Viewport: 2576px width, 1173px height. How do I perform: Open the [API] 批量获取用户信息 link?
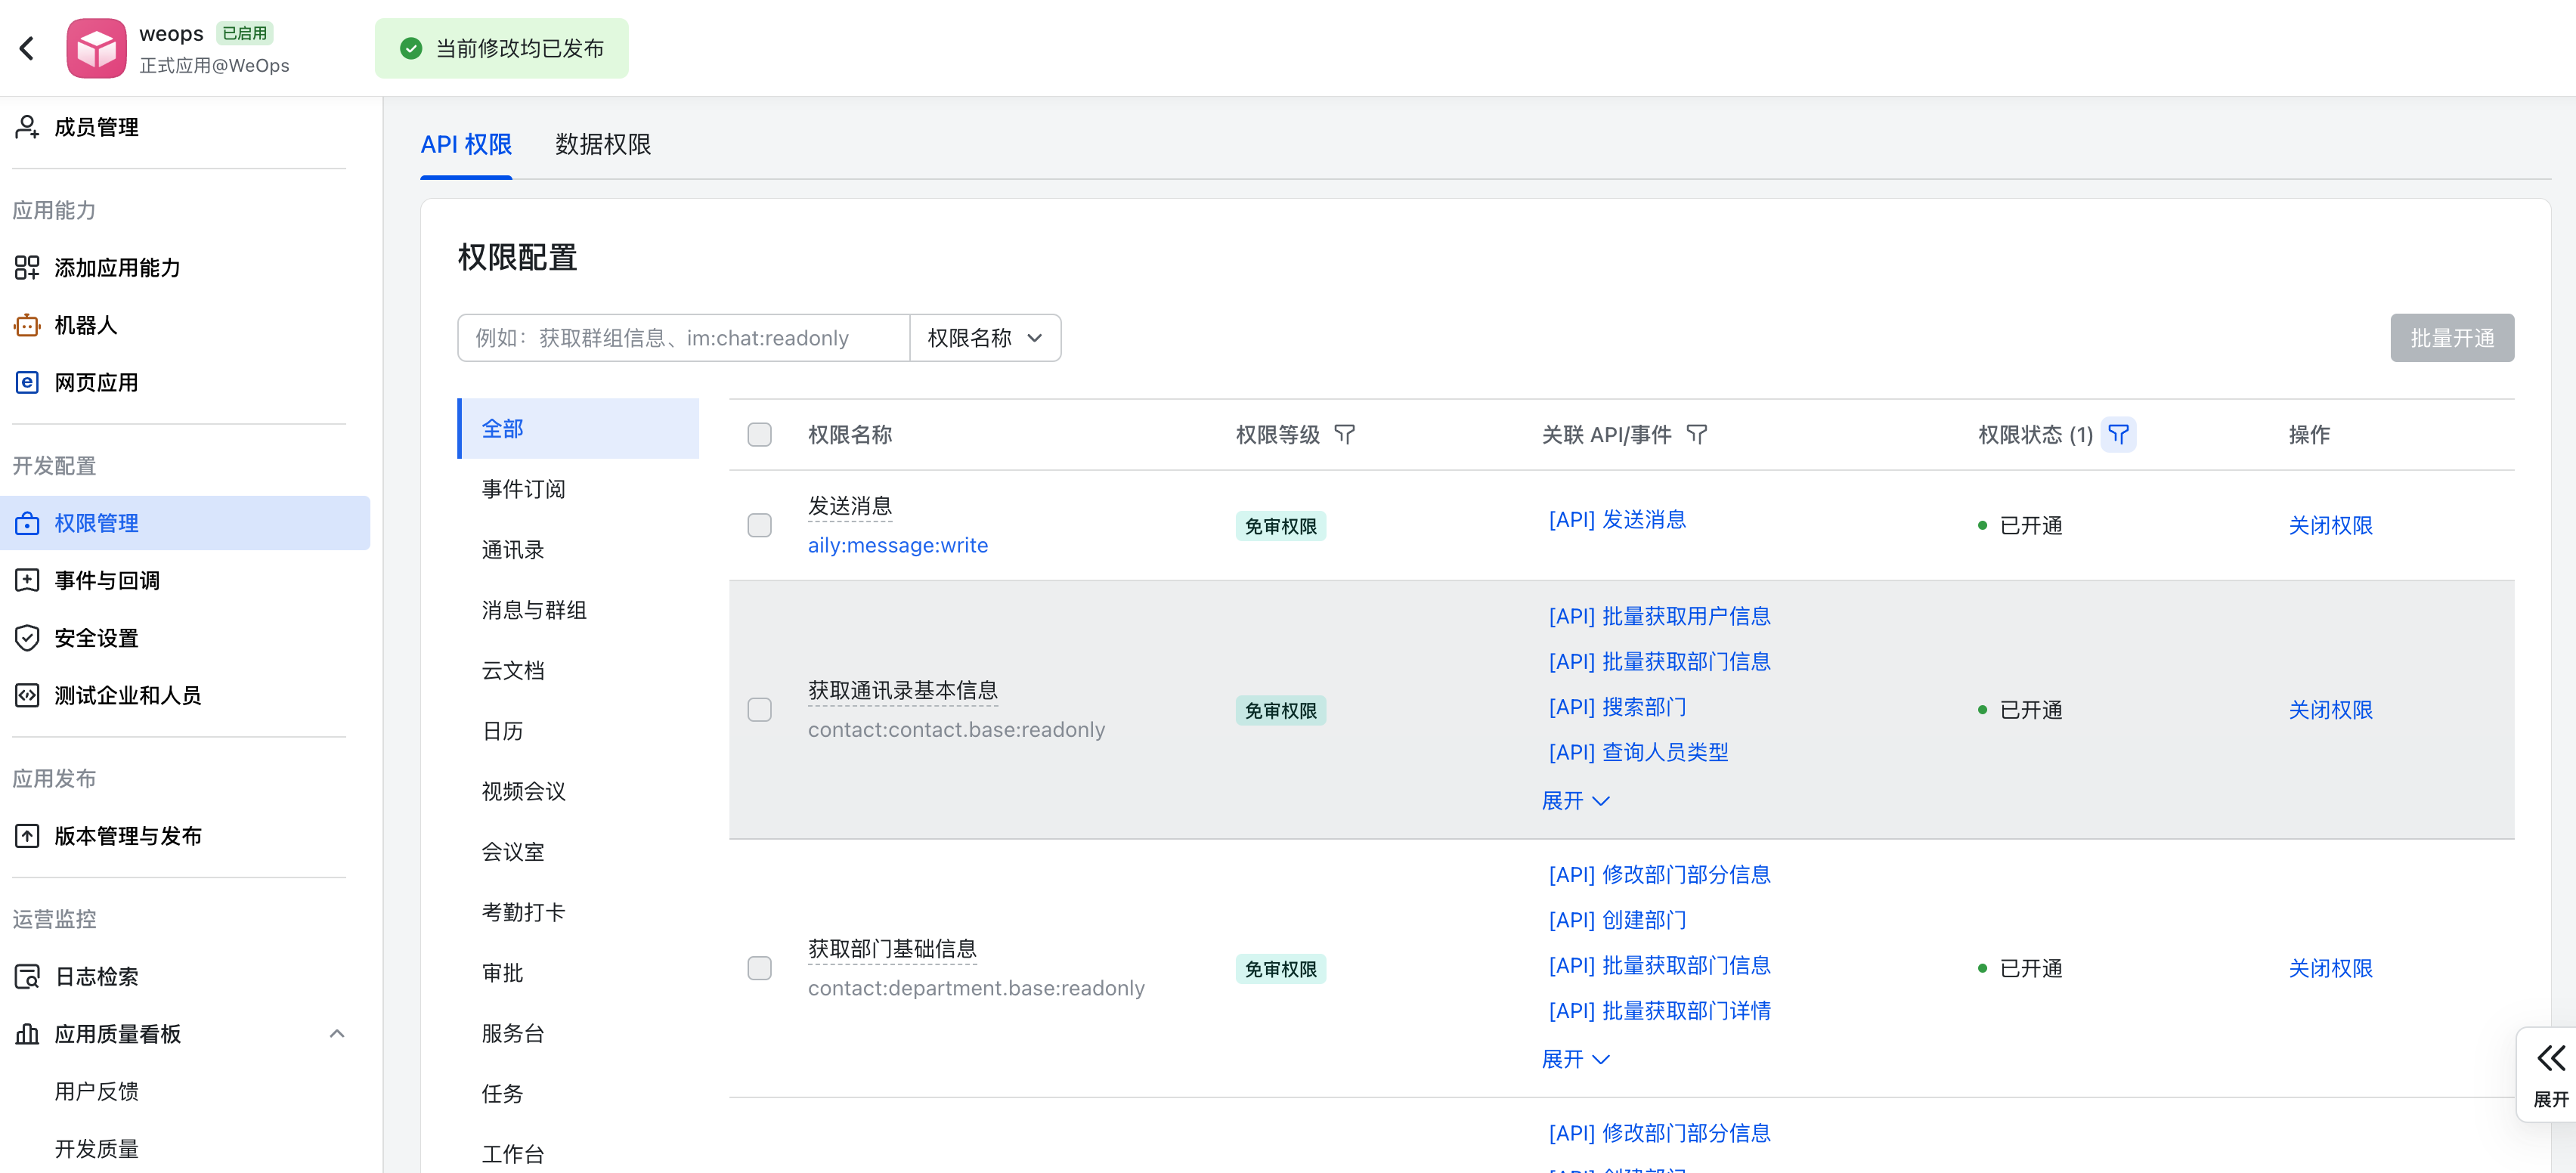[1659, 616]
